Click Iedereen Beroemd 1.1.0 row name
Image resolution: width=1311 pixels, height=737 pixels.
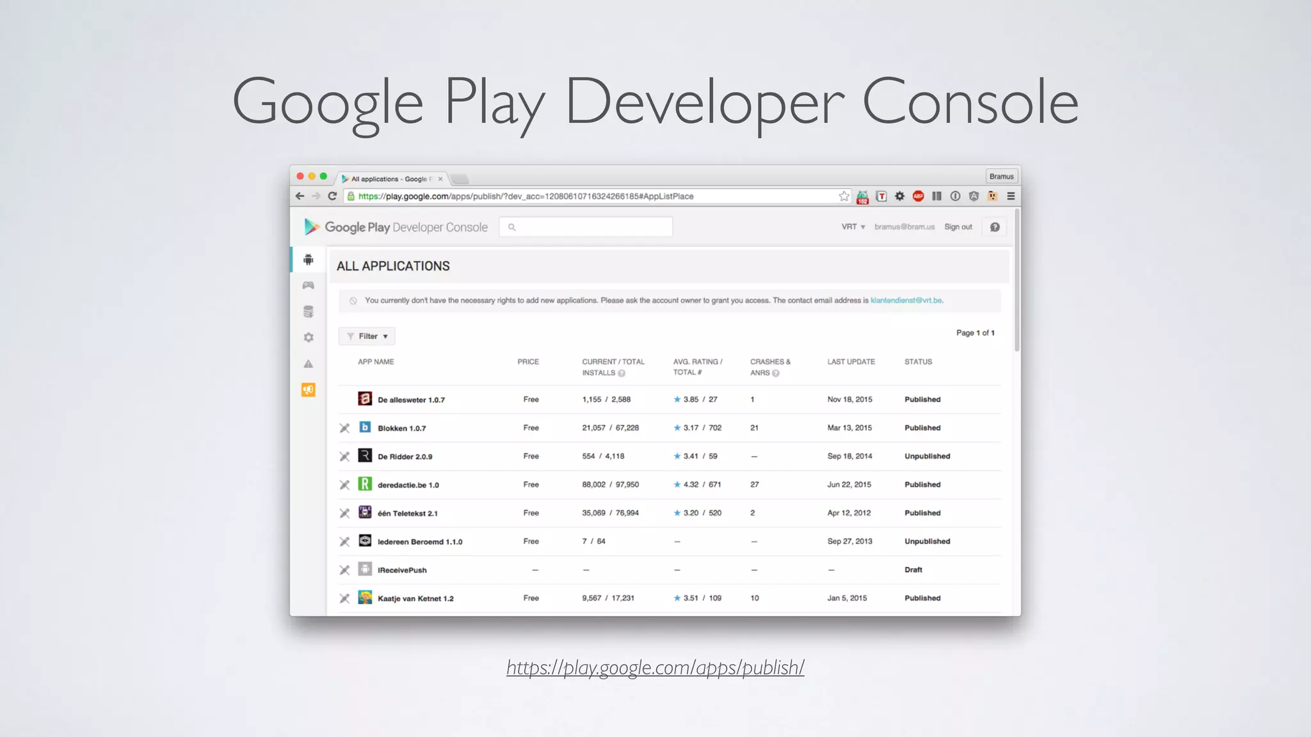tap(420, 542)
